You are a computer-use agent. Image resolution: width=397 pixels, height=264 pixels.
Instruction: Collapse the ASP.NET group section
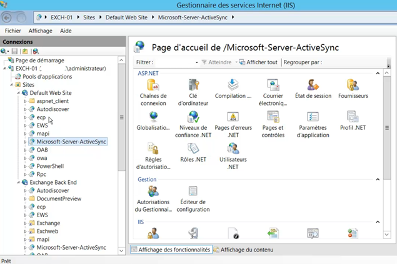[377, 74]
